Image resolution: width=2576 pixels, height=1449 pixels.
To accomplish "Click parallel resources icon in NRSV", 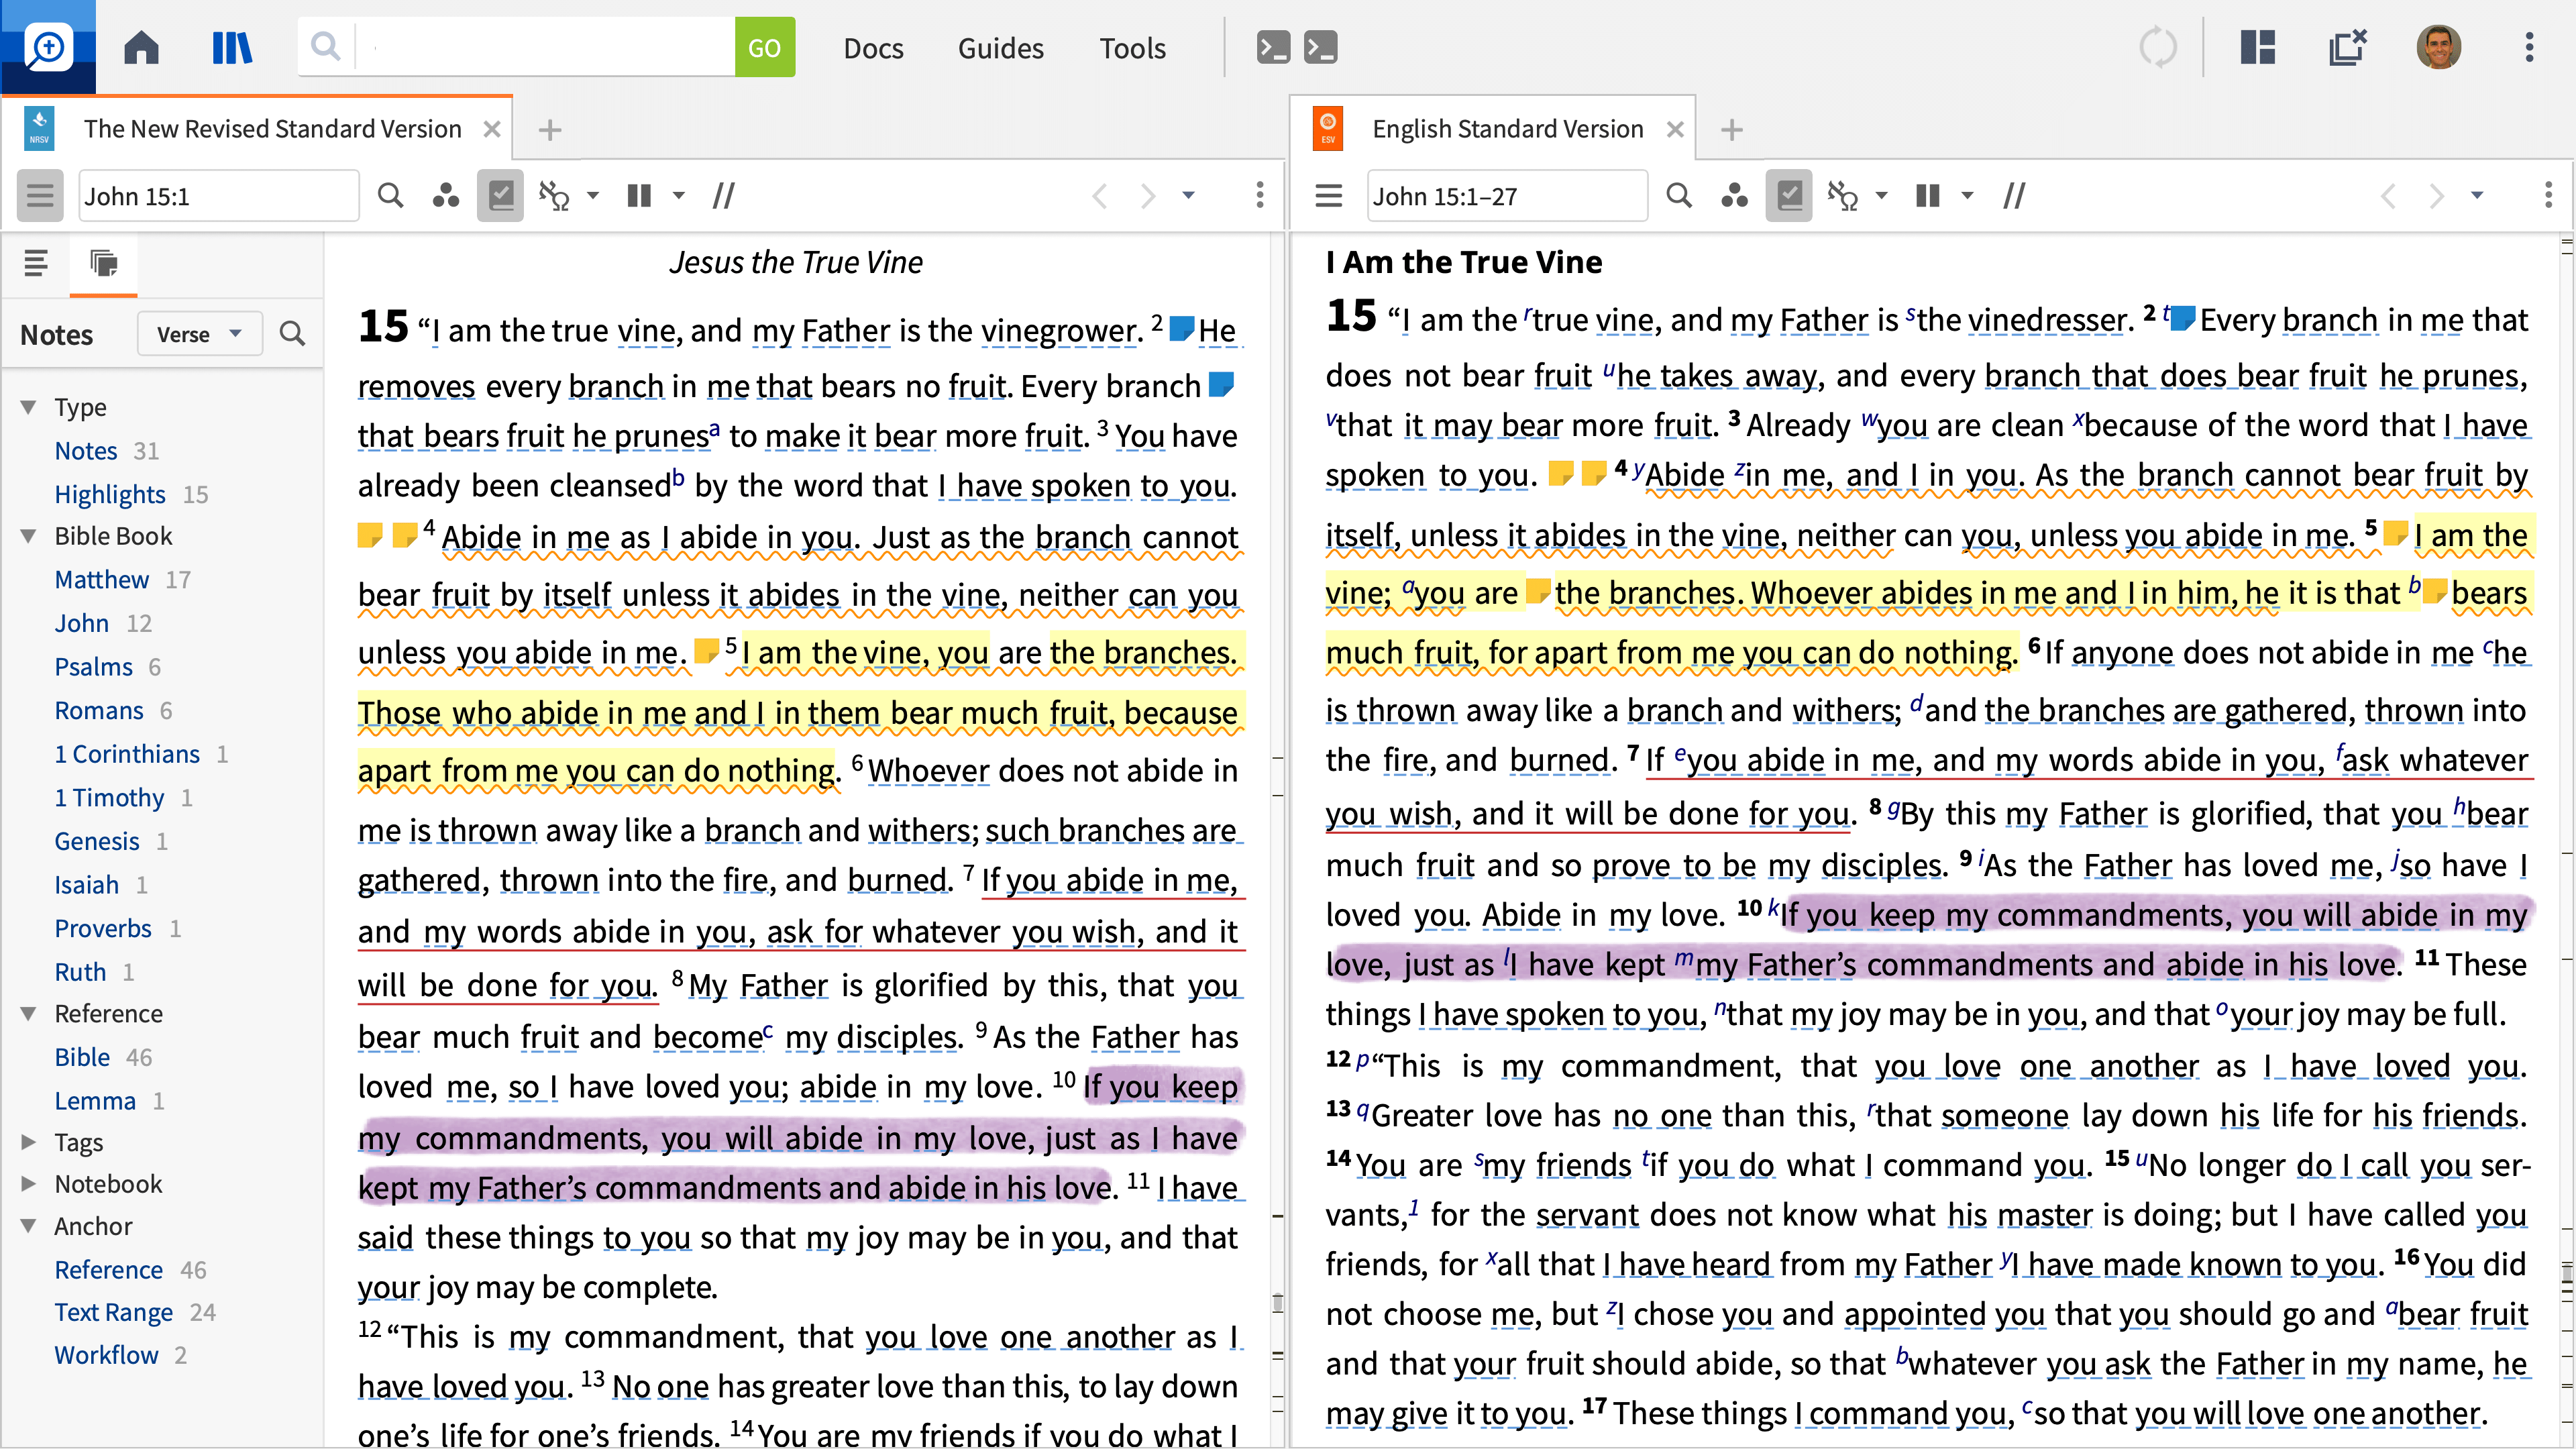I will point(724,196).
